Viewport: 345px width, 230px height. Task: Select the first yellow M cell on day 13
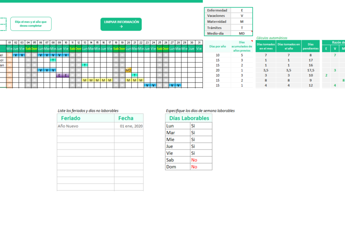click(85, 80)
